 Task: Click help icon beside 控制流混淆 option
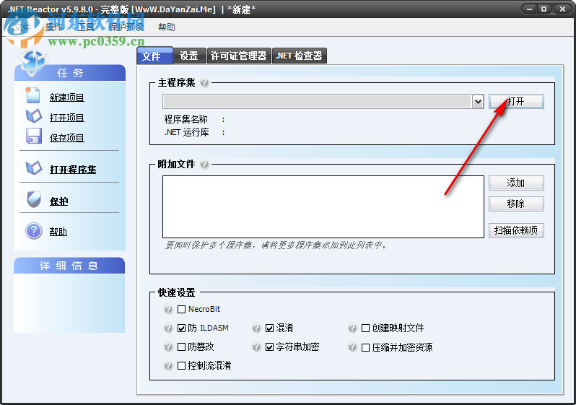(168, 365)
